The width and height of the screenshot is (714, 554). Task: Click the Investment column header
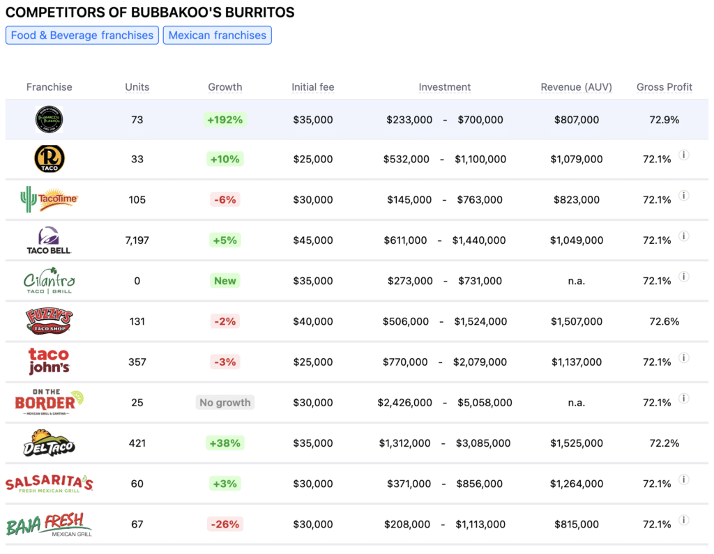tap(444, 87)
